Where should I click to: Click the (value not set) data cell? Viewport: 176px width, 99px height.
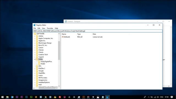[x=98, y=37]
